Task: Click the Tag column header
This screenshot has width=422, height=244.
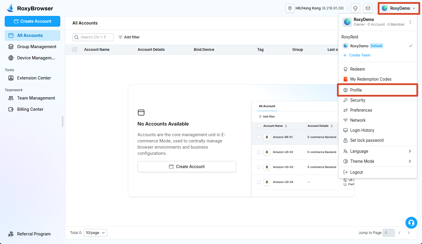Action: click(x=260, y=50)
